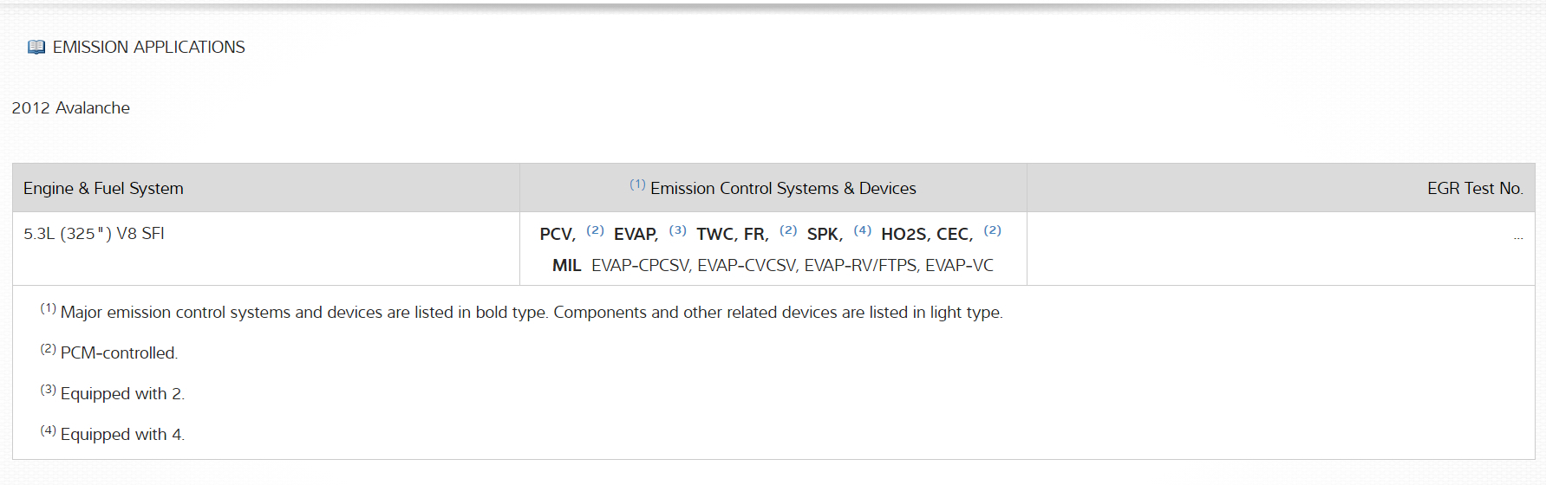Click footnote (4) marker before HO2S
This screenshot has height=485, width=1546.
(862, 230)
